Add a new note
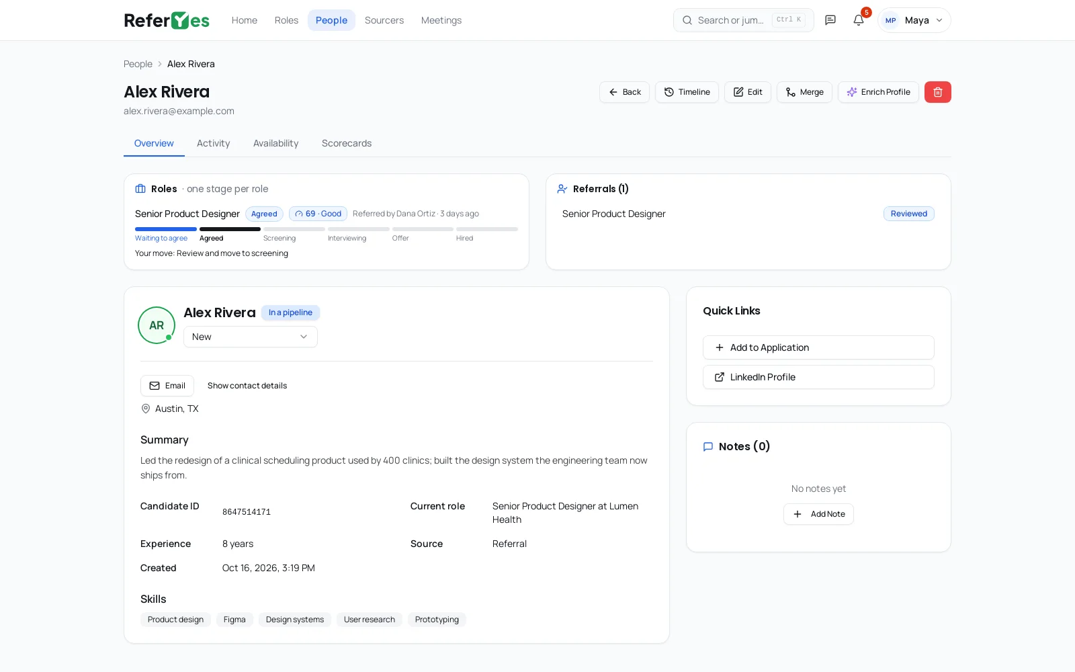The image size is (1075, 672). coord(818,514)
